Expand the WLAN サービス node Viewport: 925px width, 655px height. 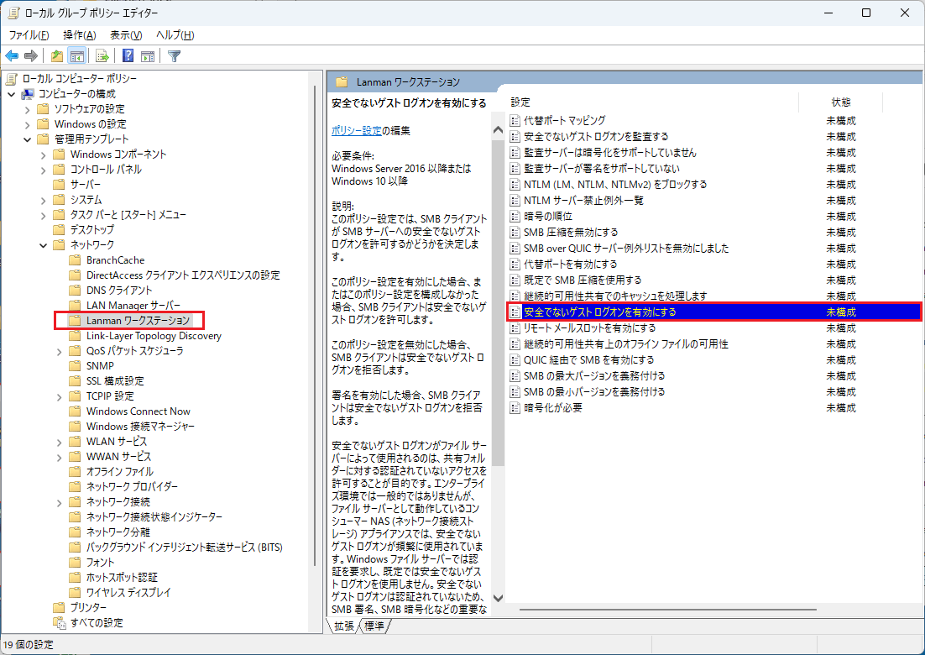59,442
